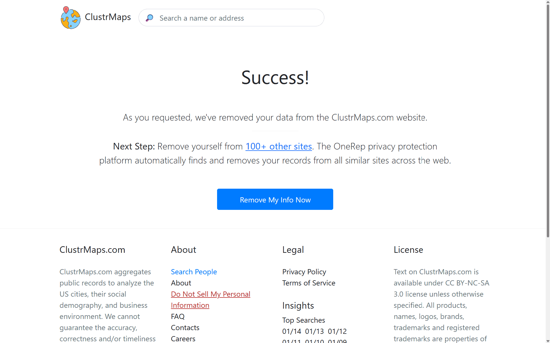Open the Careers page

(x=183, y=339)
